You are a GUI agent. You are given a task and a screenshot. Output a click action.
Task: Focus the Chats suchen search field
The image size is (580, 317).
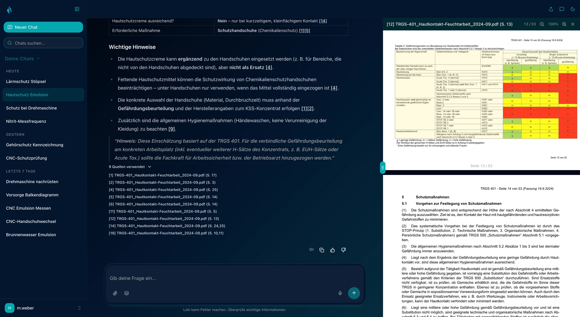tap(43, 43)
